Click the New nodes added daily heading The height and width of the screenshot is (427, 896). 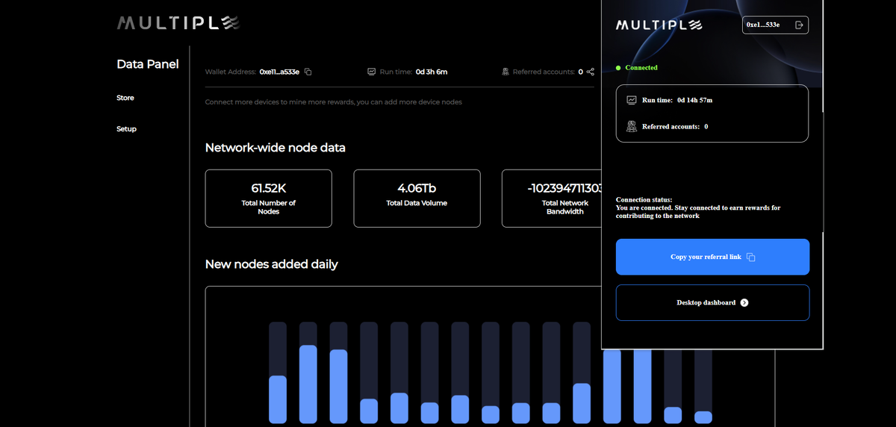point(272,264)
